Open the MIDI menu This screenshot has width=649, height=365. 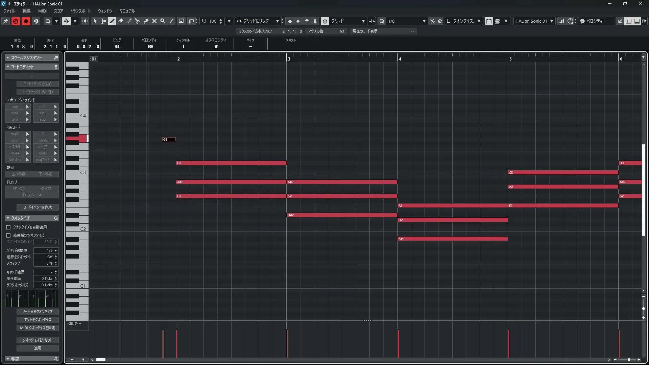click(42, 11)
